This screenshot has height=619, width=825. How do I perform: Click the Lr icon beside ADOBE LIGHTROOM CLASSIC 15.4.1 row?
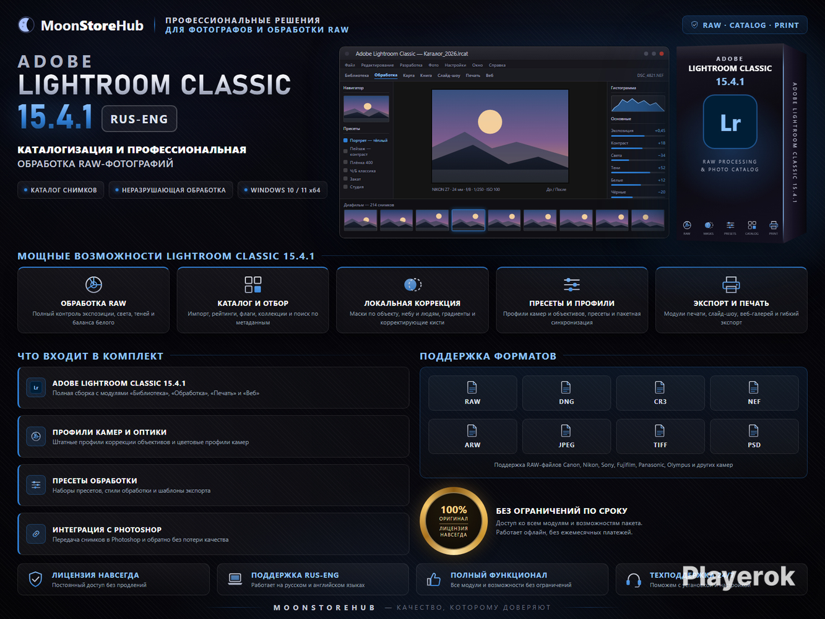(x=36, y=388)
